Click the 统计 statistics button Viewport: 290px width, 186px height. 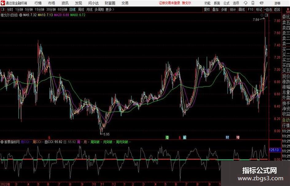233,9
